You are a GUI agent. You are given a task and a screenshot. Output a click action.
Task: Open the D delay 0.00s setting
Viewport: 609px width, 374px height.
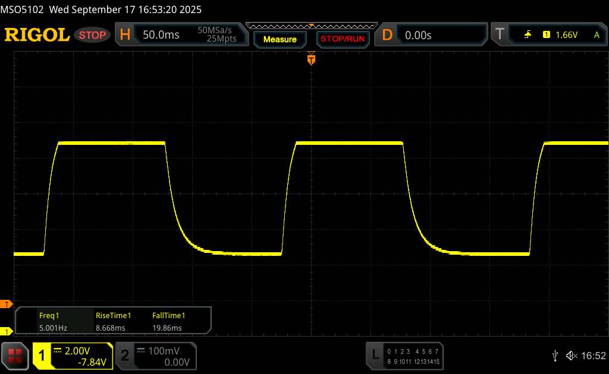point(418,35)
